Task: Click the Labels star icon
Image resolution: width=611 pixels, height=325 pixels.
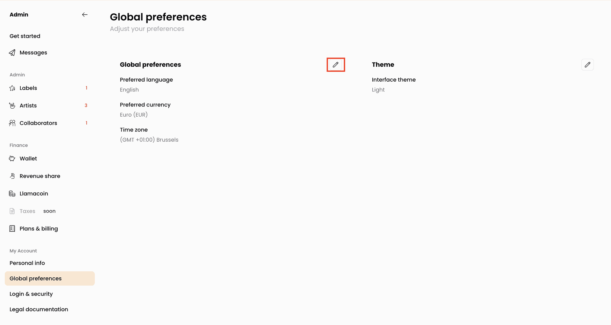Action: click(12, 88)
